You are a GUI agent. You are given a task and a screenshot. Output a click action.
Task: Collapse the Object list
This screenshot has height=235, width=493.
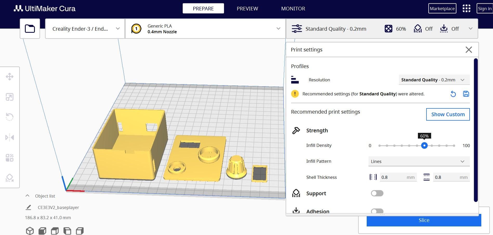(27, 196)
